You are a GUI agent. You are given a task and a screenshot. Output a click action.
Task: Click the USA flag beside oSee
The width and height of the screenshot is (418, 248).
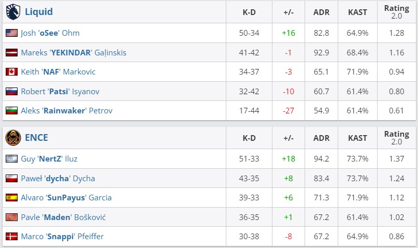click(12, 33)
